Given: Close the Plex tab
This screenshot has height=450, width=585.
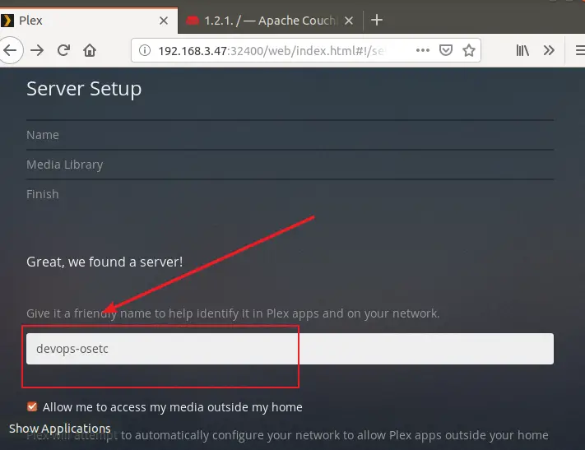Looking at the screenshot, I should tap(164, 21).
